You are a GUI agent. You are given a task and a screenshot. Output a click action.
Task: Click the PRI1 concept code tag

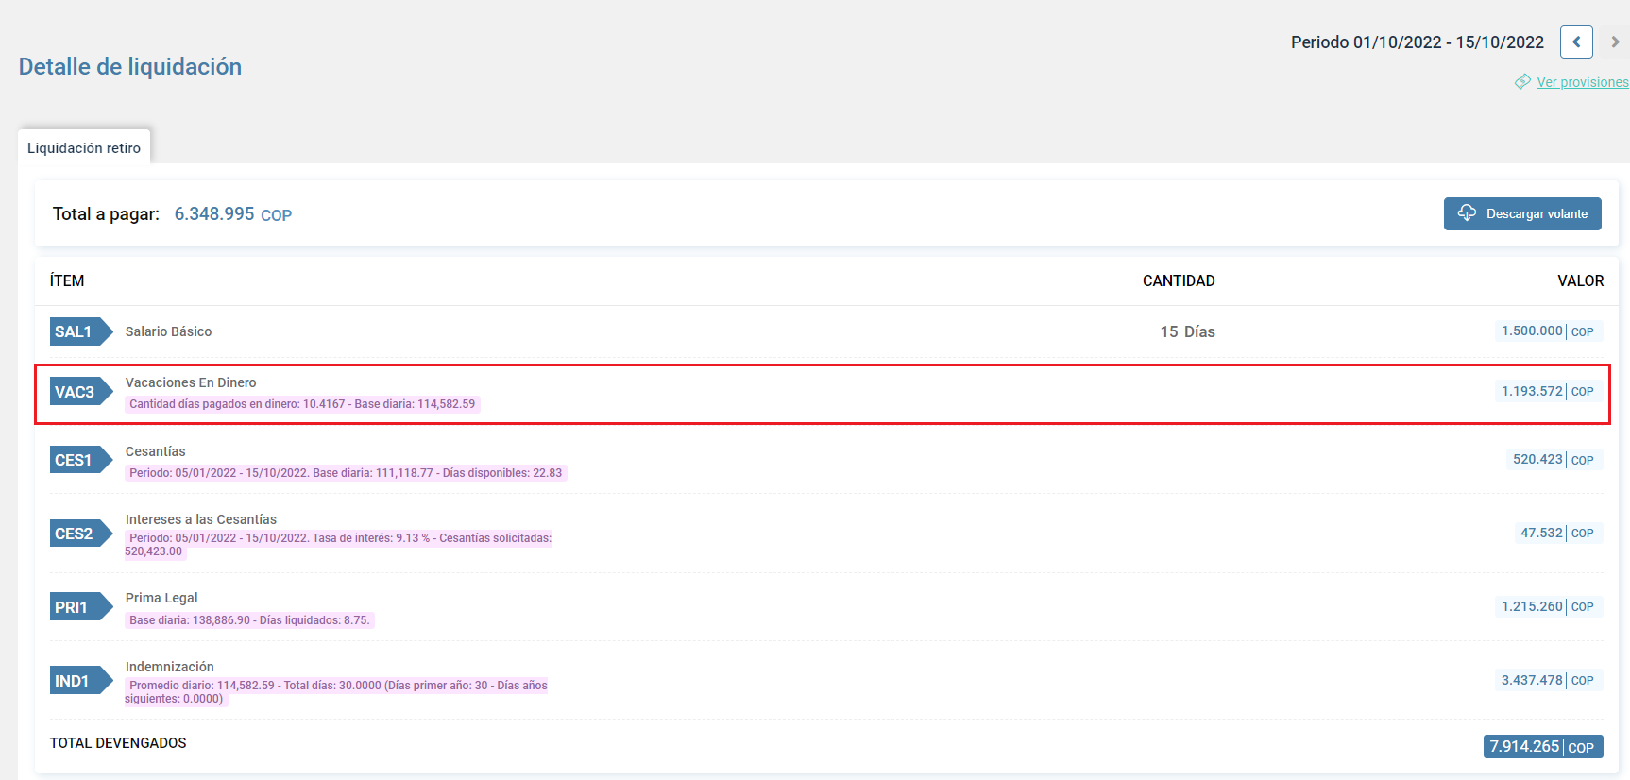81,607
